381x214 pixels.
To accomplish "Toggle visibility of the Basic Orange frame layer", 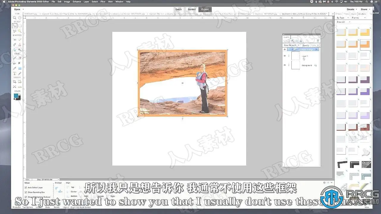I will [x=285, y=49].
